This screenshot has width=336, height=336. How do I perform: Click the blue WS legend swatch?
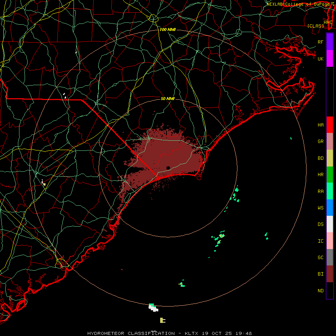pyautogui.click(x=330, y=208)
